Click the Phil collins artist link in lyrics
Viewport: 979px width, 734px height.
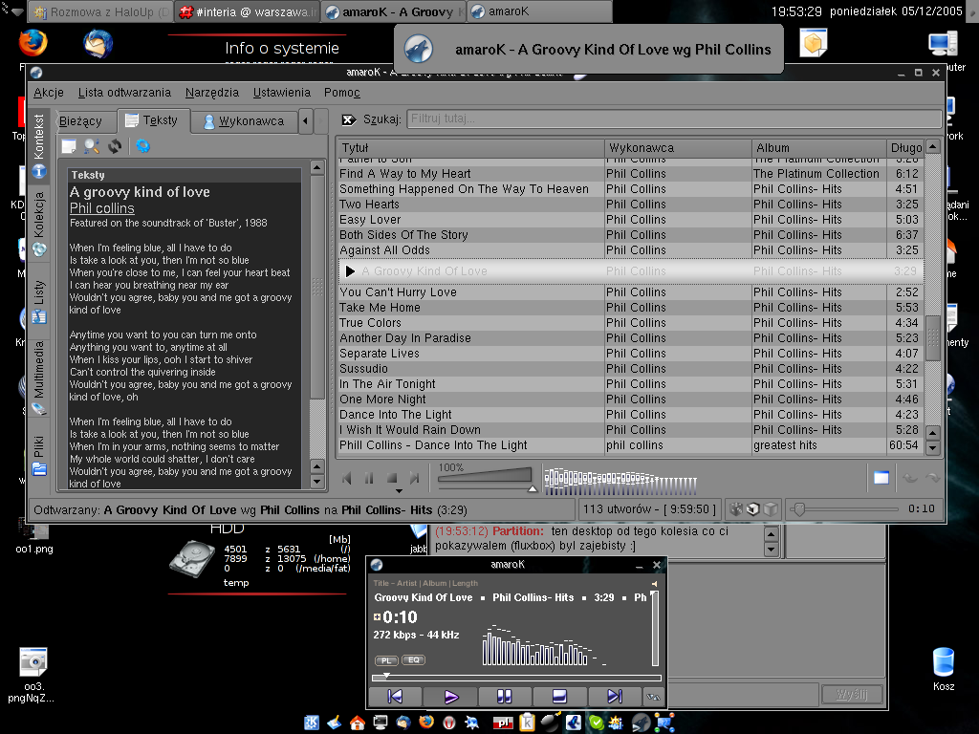coord(101,208)
